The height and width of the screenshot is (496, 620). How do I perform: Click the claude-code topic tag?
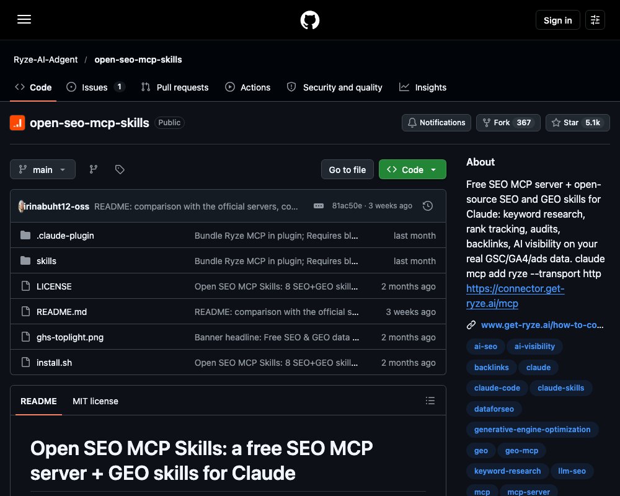coord(497,388)
